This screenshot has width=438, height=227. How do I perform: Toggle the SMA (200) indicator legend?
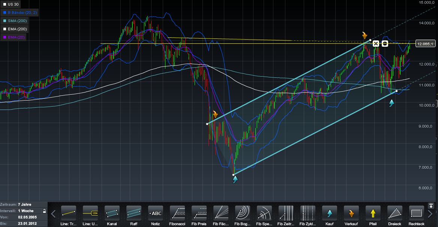click(15, 21)
